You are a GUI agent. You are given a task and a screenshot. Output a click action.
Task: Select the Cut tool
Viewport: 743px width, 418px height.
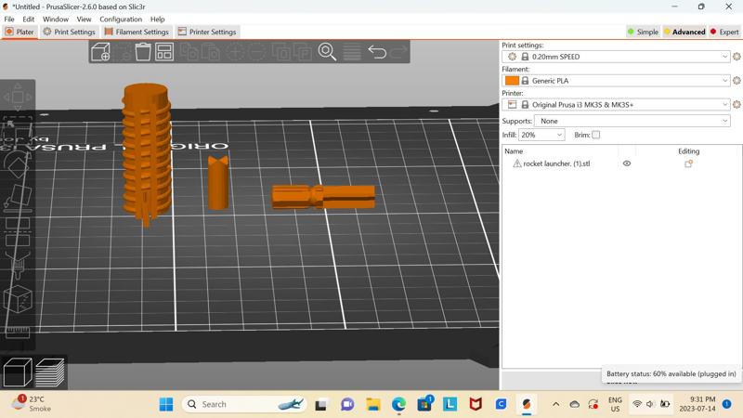point(18,231)
